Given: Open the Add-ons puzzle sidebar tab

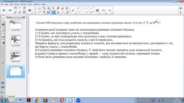Looking at the screenshot, I should 3,43.
